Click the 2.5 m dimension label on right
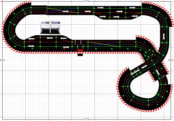 pyautogui.click(x=172, y=60)
